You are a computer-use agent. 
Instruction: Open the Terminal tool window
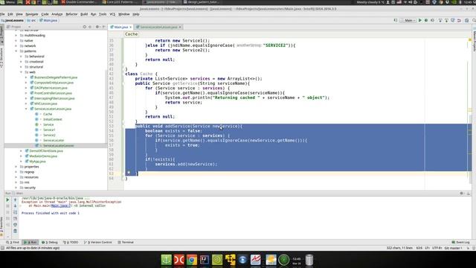coord(126,242)
